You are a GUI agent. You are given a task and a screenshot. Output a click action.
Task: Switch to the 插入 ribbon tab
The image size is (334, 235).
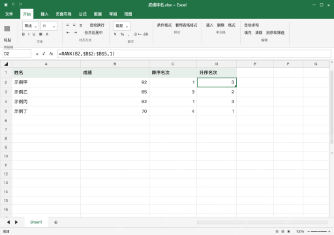tap(44, 14)
